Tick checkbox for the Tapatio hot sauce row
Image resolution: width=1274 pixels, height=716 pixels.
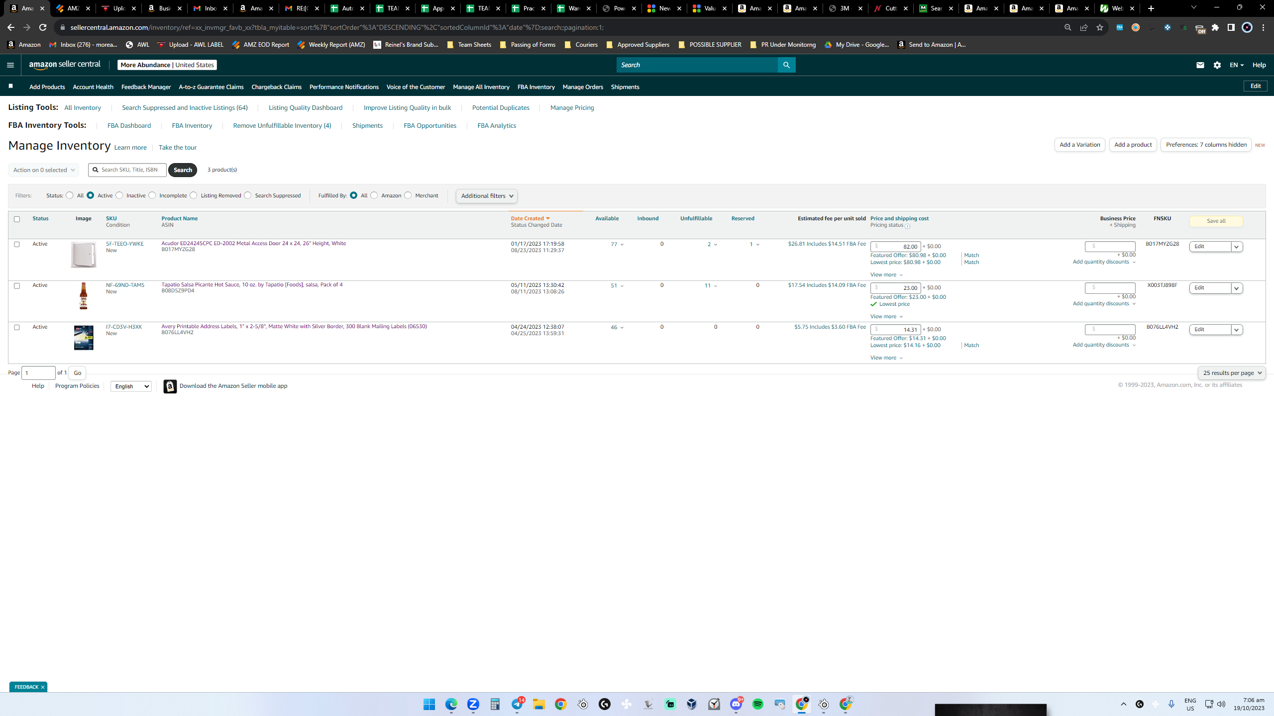point(17,286)
